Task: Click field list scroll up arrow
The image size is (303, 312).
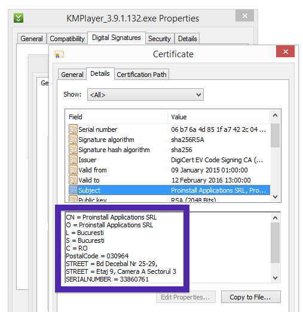Action: point(276,115)
